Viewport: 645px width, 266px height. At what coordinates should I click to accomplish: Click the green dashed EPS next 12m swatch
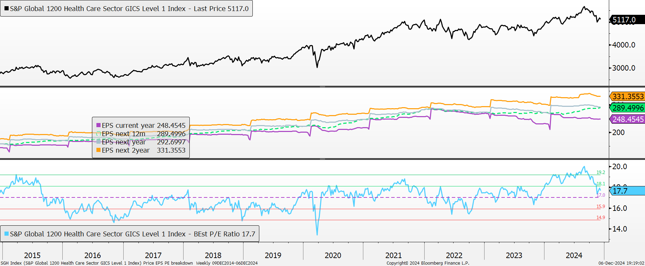98,134
